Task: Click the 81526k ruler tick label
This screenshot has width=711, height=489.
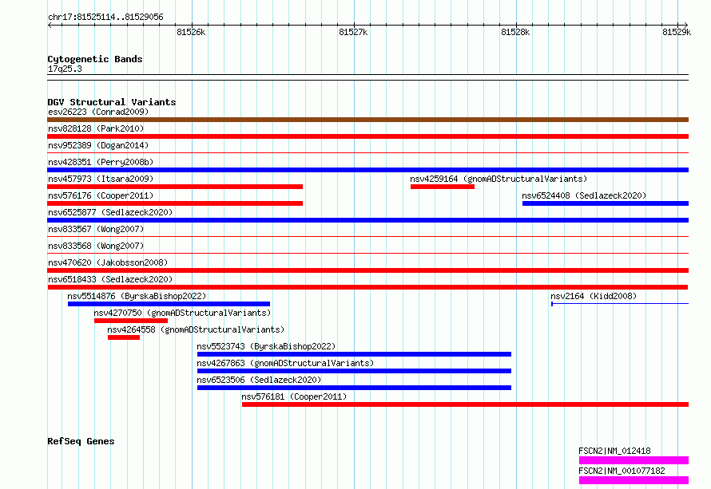Action: [191, 32]
